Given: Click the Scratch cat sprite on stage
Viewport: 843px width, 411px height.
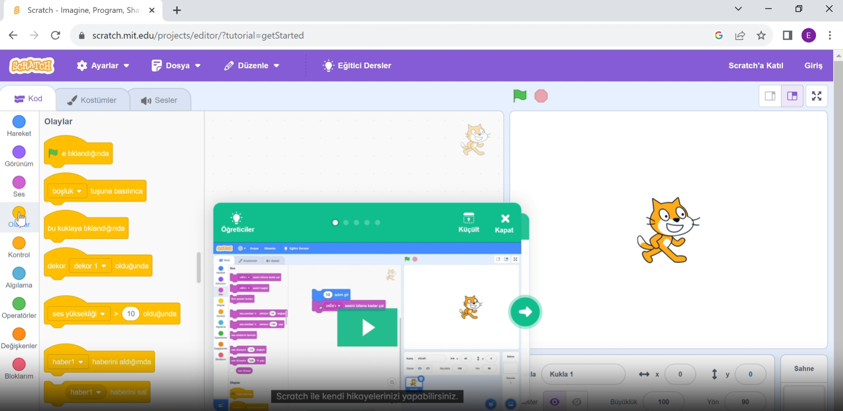Looking at the screenshot, I should click(x=668, y=230).
